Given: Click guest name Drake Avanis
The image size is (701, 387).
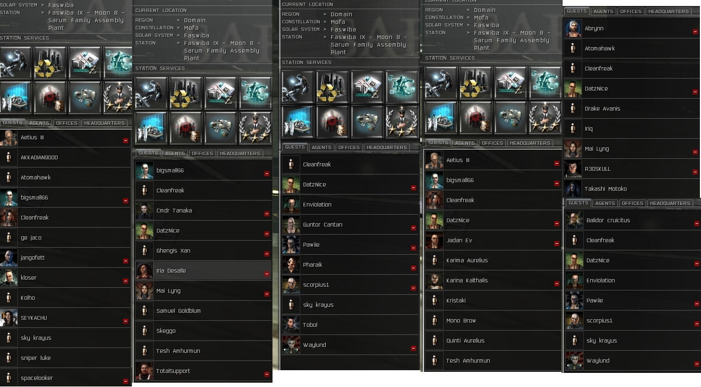Looking at the screenshot, I should pyautogui.click(x=602, y=108).
